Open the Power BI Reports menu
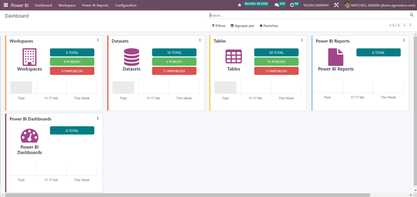This screenshot has height=197, width=417. click(x=95, y=5)
